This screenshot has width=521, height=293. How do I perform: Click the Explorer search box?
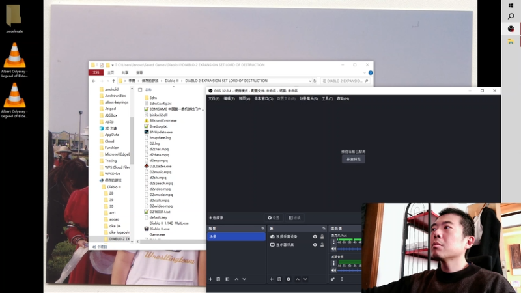pyautogui.click(x=345, y=81)
